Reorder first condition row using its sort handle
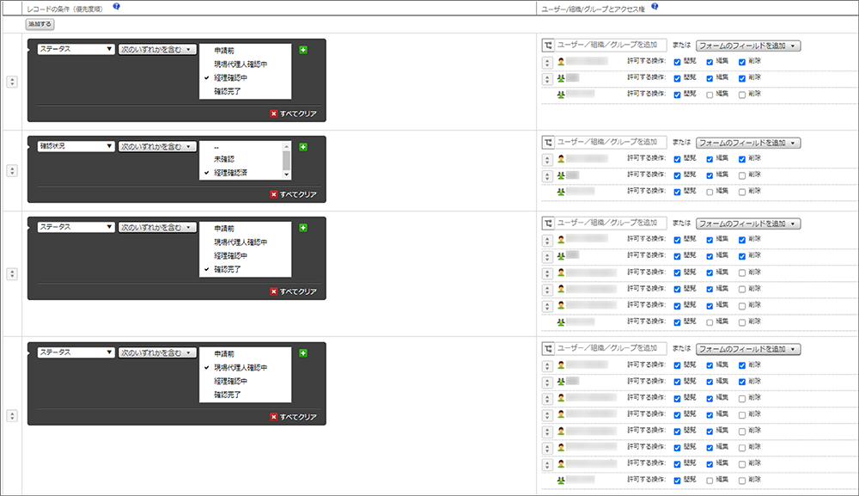Image resolution: width=859 pixels, height=496 pixels. [12, 82]
